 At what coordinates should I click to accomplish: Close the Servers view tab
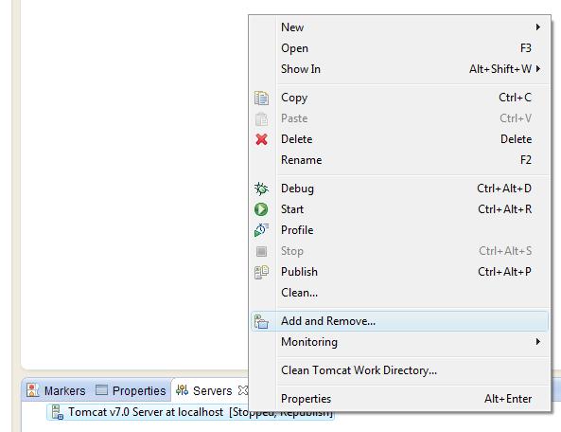pyautogui.click(x=243, y=390)
